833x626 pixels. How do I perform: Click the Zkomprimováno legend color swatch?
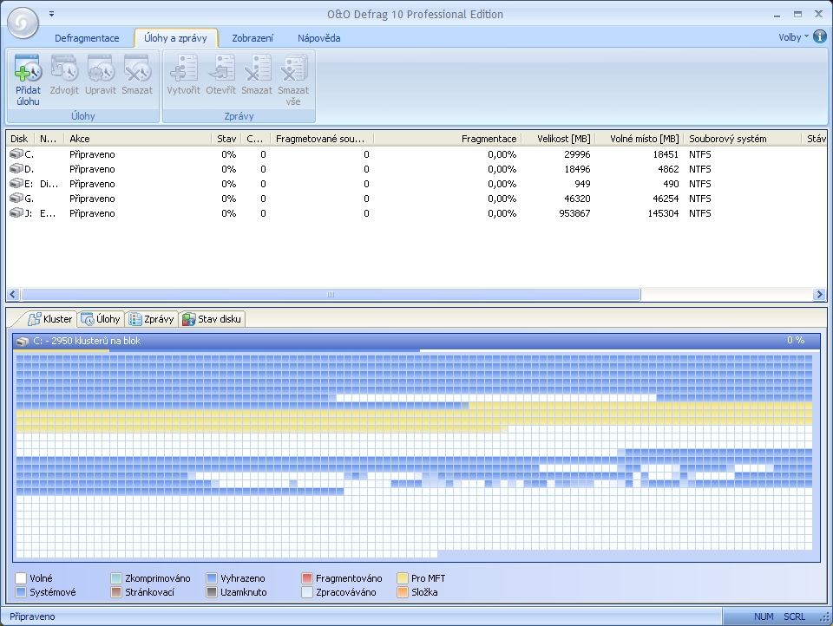pyautogui.click(x=116, y=578)
